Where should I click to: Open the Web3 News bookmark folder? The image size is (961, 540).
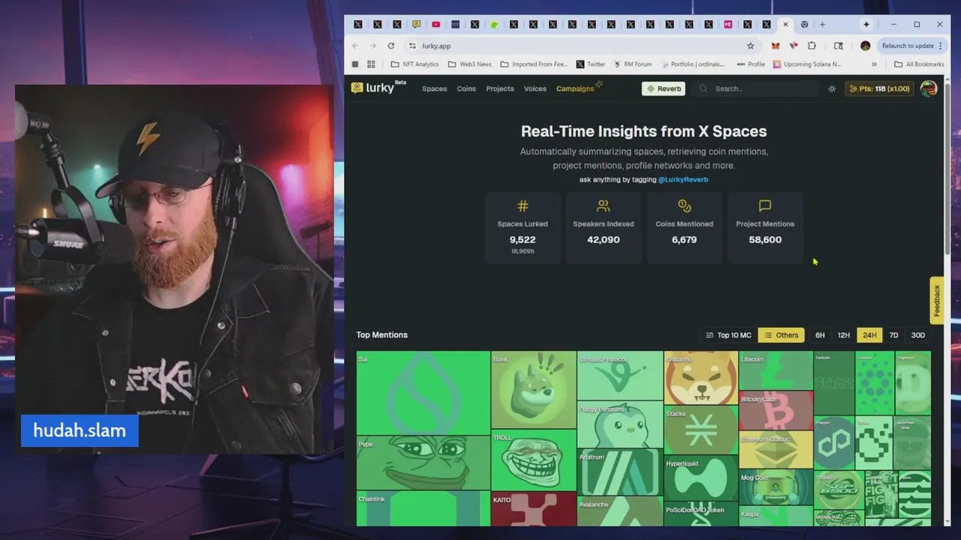(x=469, y=64)
